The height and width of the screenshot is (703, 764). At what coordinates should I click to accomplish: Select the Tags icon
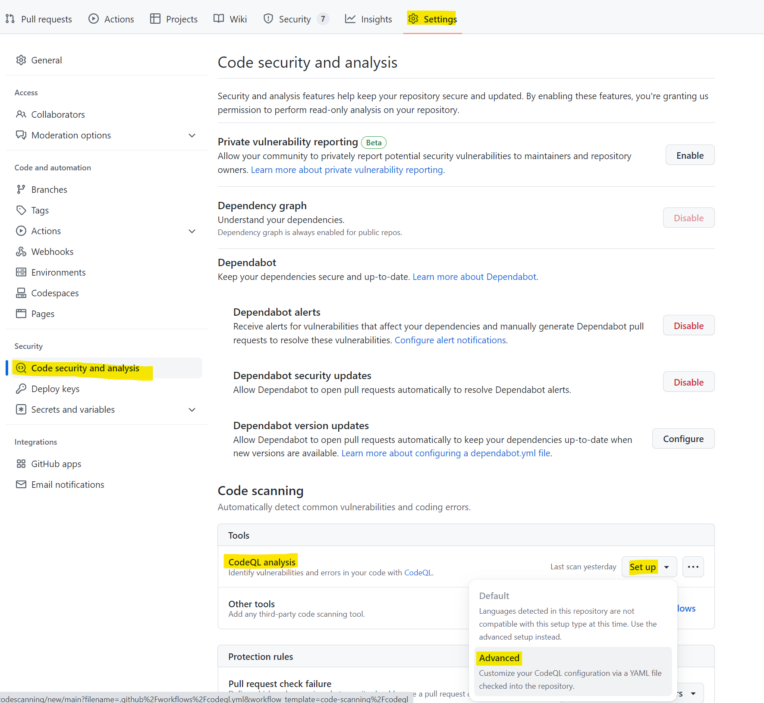click(x=21, y=210)
